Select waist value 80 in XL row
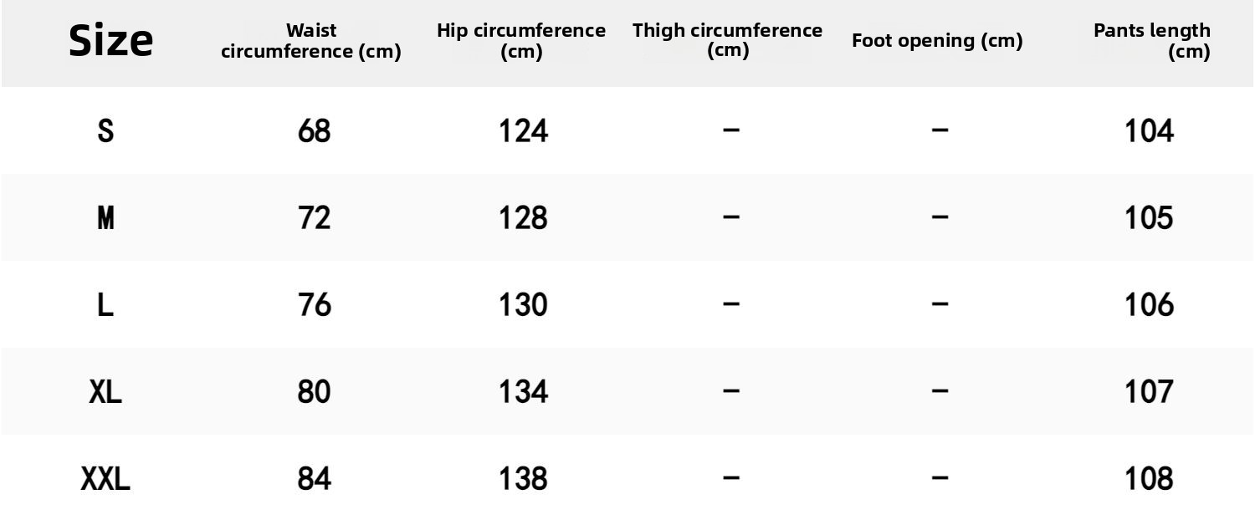Image resolution: width=1255 pixels, height=525 pixels. pyautogui.click(x=314, y=392)
